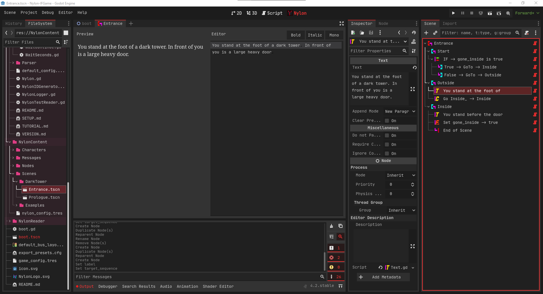Viewport: 543px width, 294px height.
Task: Open script attached to the Entrance node
Action: click(x=535, y=43)
